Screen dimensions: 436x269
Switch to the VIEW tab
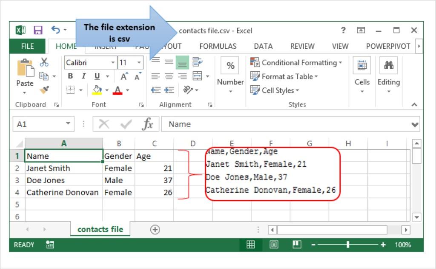tap(340, 46)
